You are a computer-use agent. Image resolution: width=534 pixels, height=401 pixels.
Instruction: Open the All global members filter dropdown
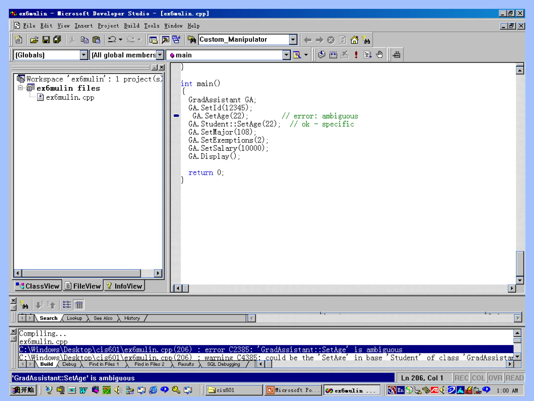[x=160, y=55]
